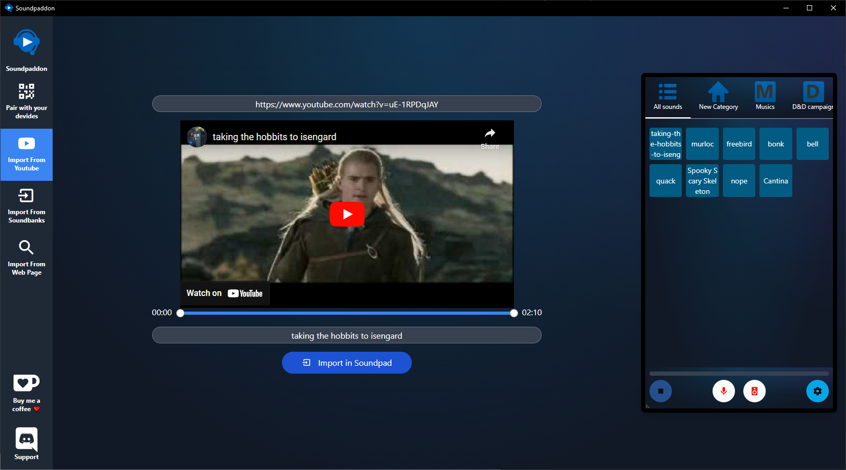The width and height of the screenshot is (846, 470).
Task: Play the Spooky Scary Skeleton sound
Action: [703, 181]
